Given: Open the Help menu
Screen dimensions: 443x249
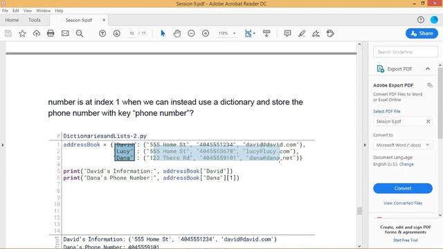Looking at the screenshot, I should point(59,11).
